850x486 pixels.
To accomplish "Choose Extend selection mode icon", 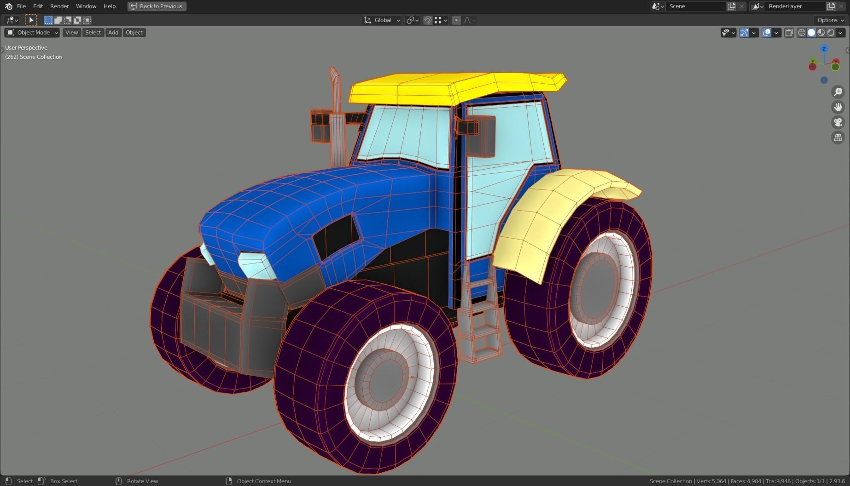I will tap(58, 20).
